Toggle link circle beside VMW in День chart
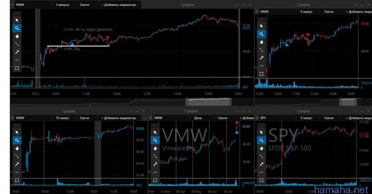 (151, 118)
